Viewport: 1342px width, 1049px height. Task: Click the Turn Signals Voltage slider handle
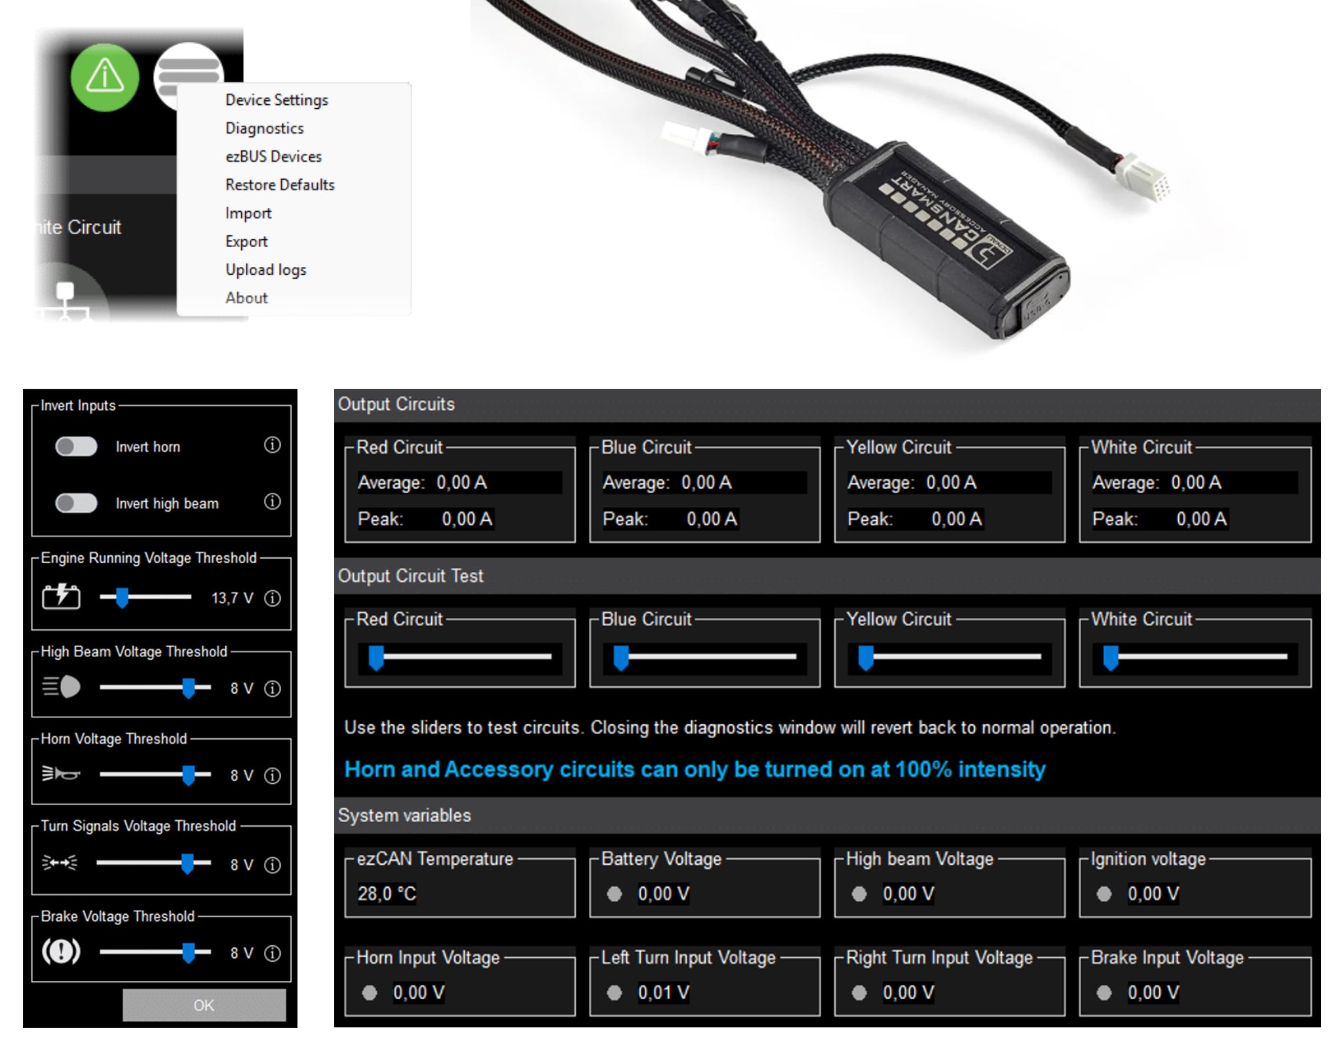(187, 863)
